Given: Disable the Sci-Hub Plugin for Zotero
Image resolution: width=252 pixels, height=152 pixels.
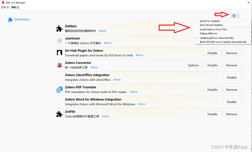Looking at the screenshot, I should [x=212, y=53].
